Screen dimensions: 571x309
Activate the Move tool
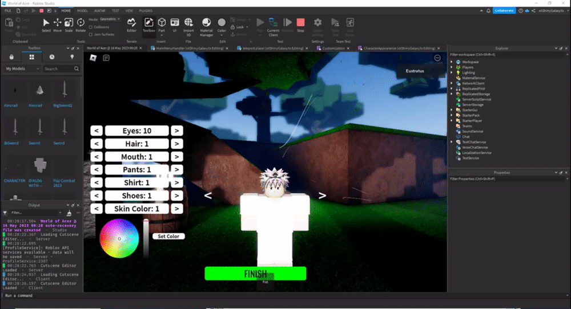(58, 25)
